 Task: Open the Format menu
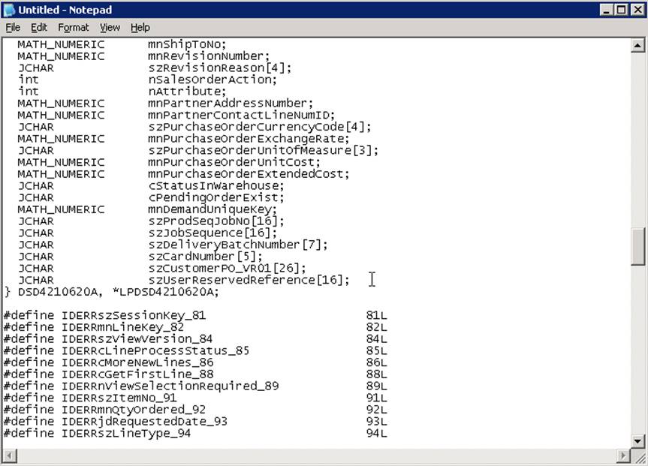pos(73,28)
